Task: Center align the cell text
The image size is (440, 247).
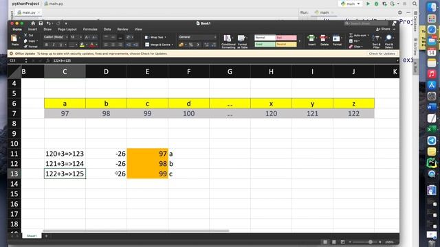Action: point(113,45)
